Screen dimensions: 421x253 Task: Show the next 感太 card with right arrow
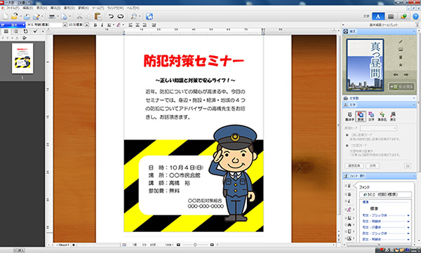(x=406, y=74)
